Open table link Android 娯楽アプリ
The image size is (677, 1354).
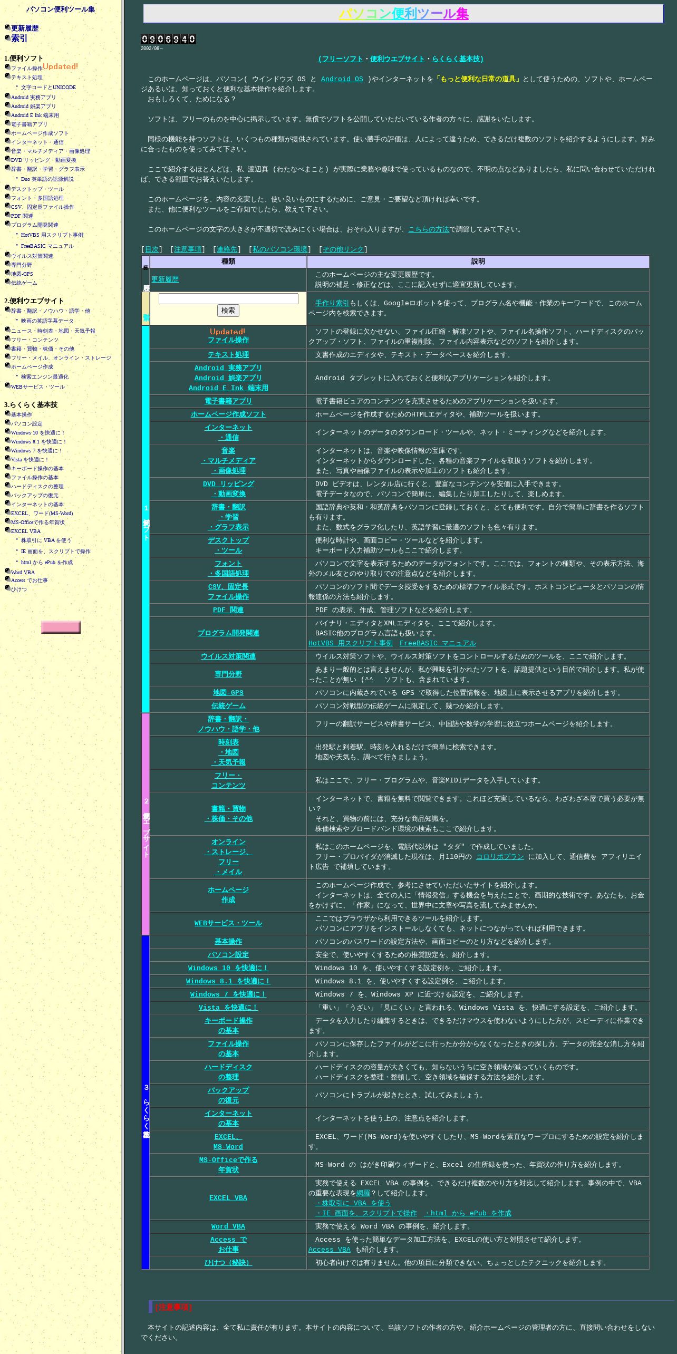pyautogui.click(x=228, y=378)
